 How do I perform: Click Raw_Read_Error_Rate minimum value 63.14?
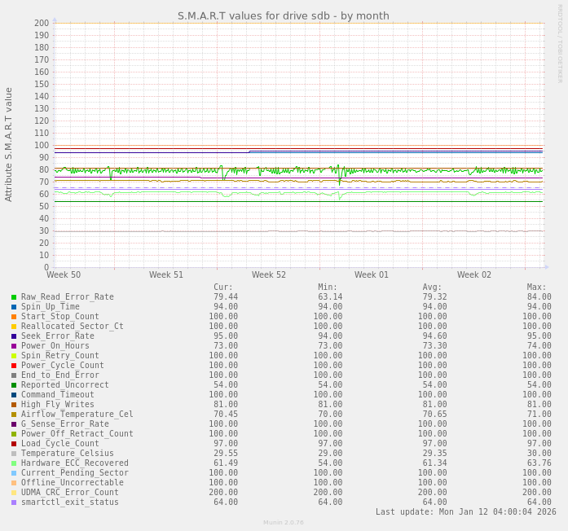click(330, 296)
